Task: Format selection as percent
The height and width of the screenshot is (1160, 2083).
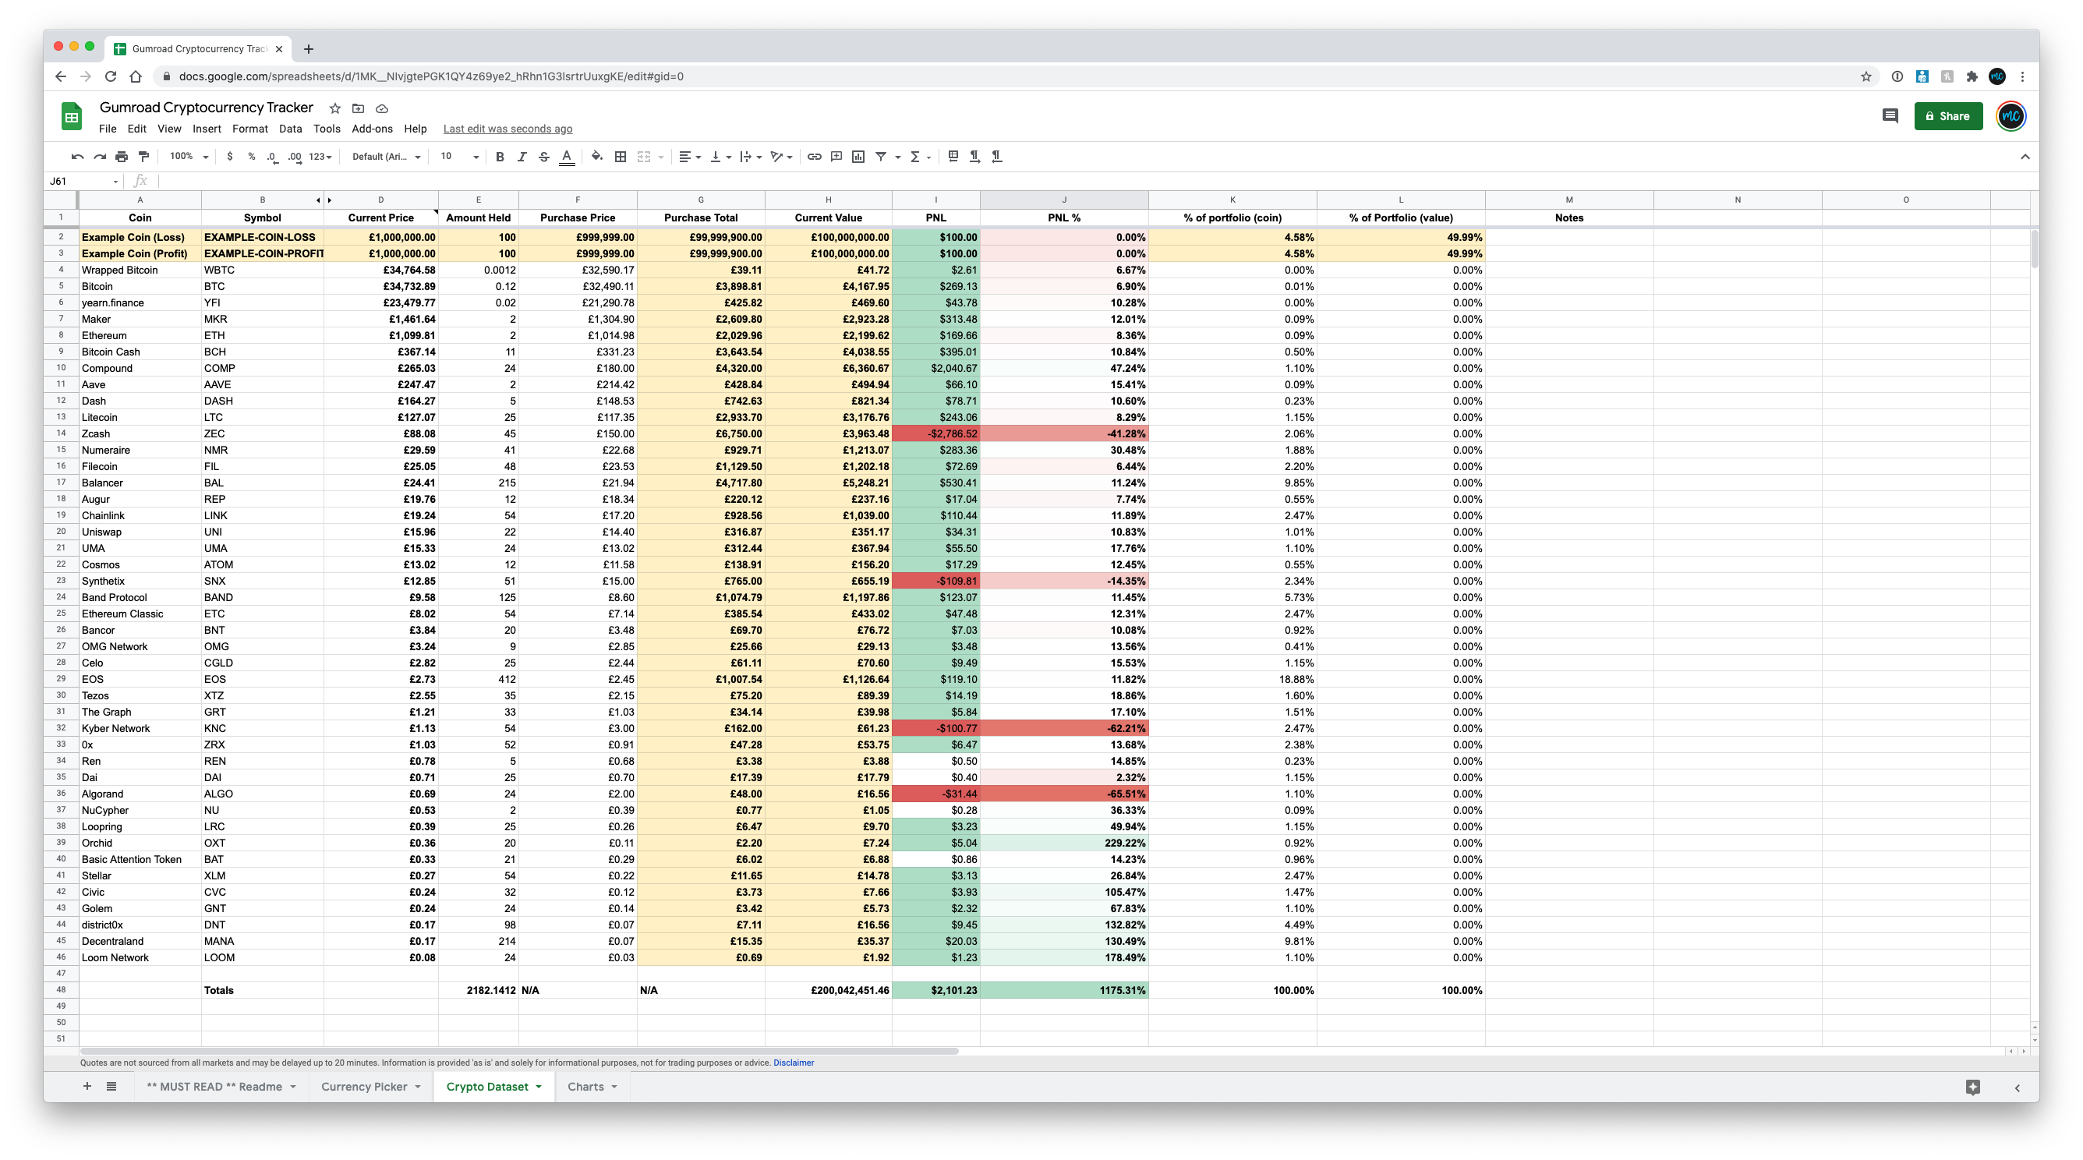Action: (x=252, y=156)
